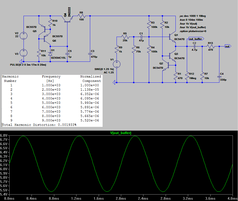Select resistor R12 symbol

(187, 76)
